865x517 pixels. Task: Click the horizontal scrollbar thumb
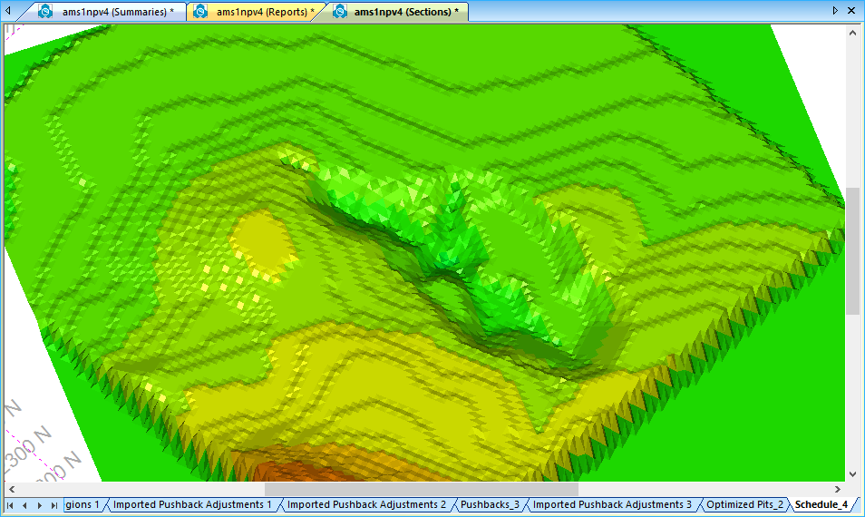point(422,489)
